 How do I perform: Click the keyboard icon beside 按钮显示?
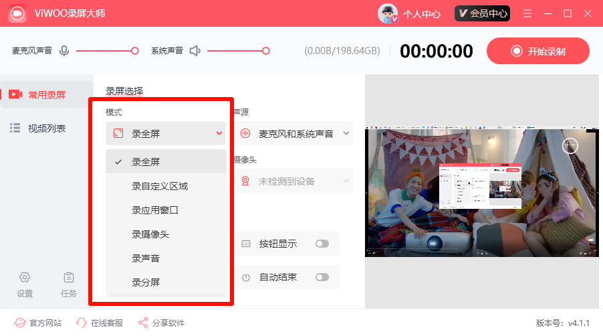point(246,244)
